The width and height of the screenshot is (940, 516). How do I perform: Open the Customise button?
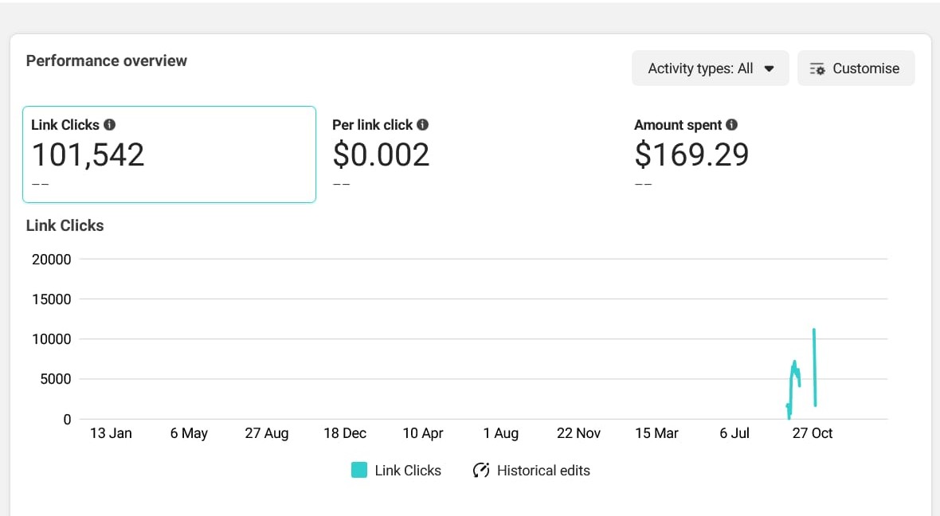(x=856, y=68)
